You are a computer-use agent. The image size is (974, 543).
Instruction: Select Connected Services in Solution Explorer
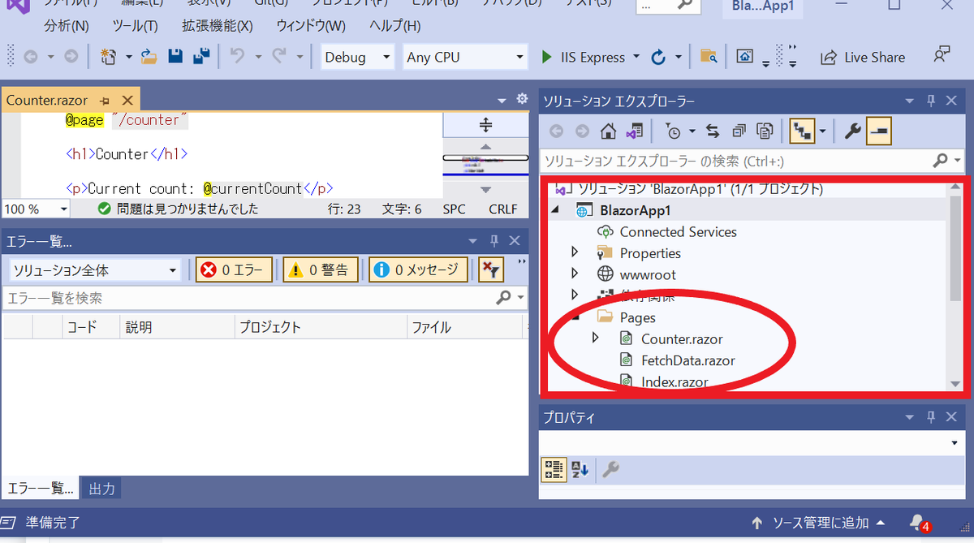[678, 231]
